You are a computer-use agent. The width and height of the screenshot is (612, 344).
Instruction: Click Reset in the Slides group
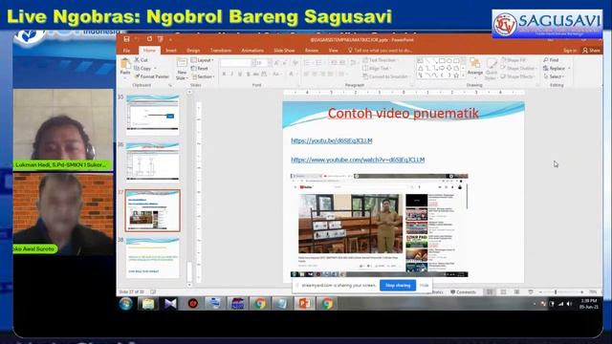(200, 68)
